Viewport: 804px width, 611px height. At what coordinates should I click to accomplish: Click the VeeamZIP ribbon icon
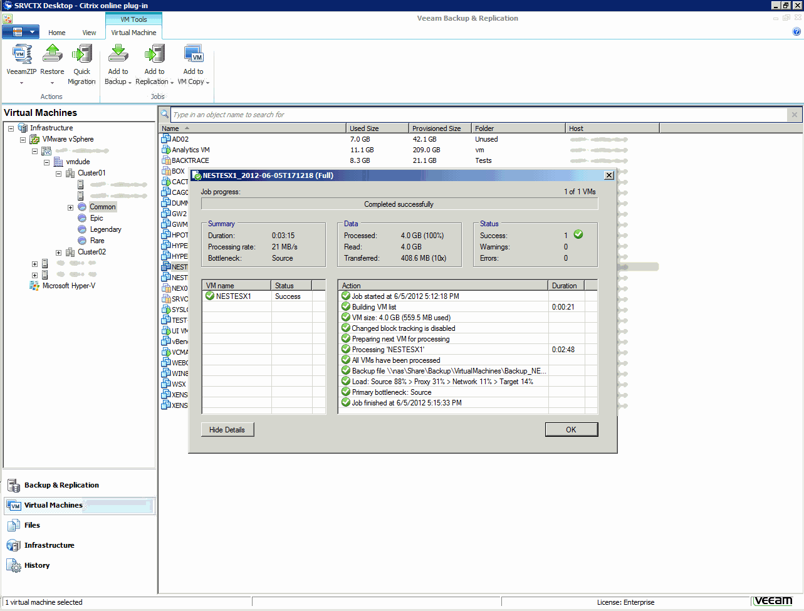click(x=21, y=54)
